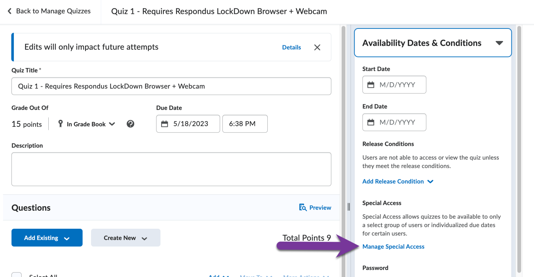The width and height of the screenshot is (534, 277).
Task: Click the Preview magnifier icon
Action: [303, 208]
